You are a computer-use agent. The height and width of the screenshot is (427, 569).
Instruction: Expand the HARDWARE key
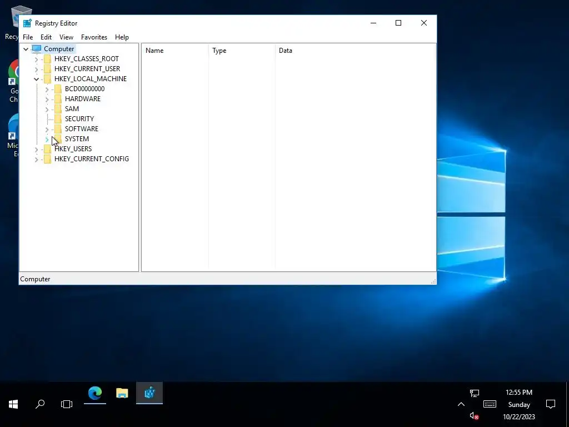pyautogui.click(x=47, y=99)
